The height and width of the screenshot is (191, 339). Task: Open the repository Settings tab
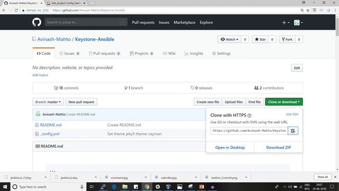click(x=221, y=53)
